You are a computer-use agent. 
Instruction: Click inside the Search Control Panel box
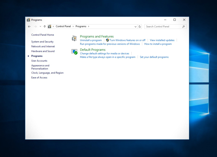(163, 26)
